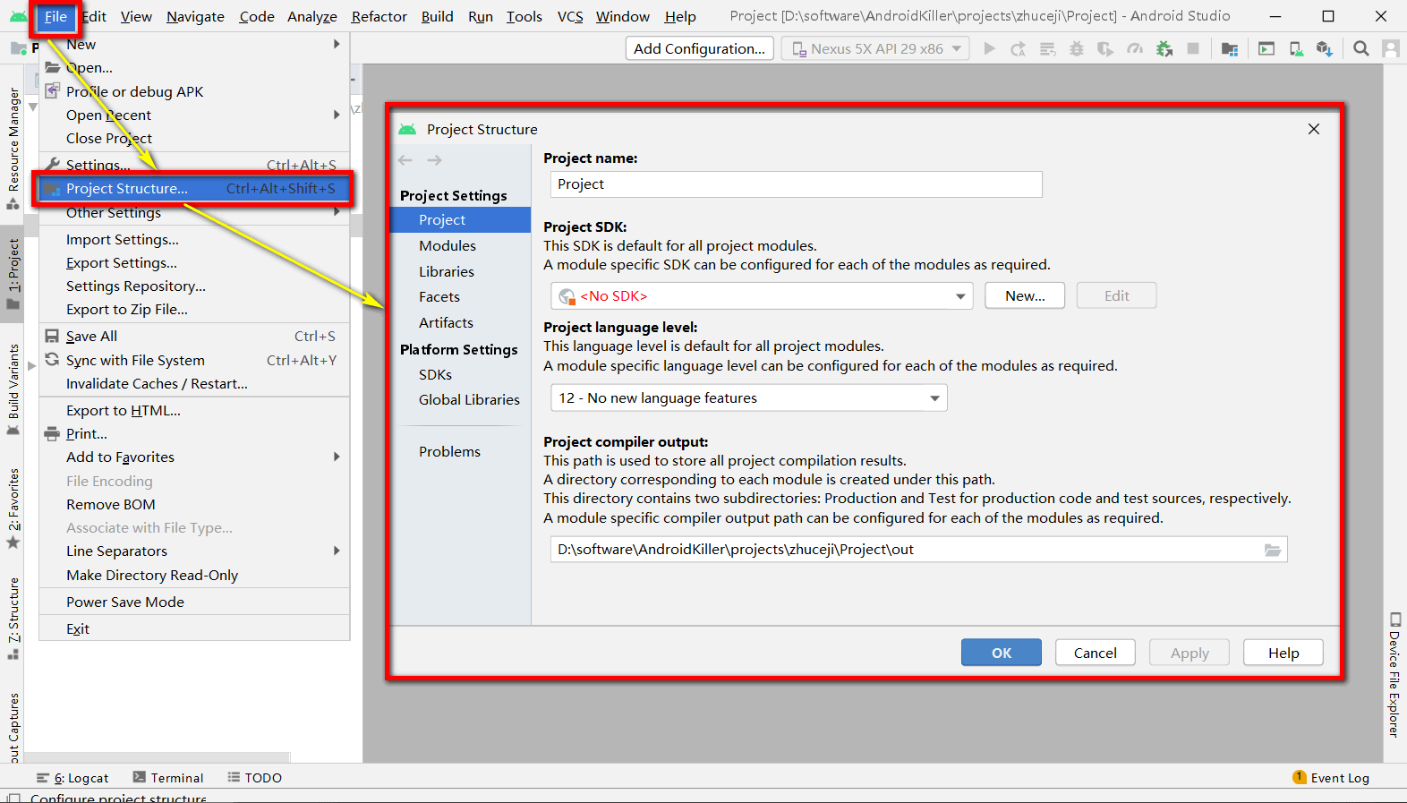Image resolution: width=1407 pixels, height=803 pixels.
Task: Open the AVD Manager icon
Action: (1296, 48)
